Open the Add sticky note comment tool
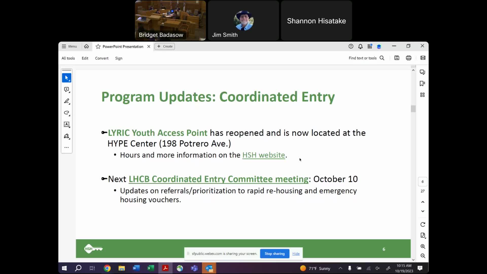 pyautogui.click(x=66, y=89)
